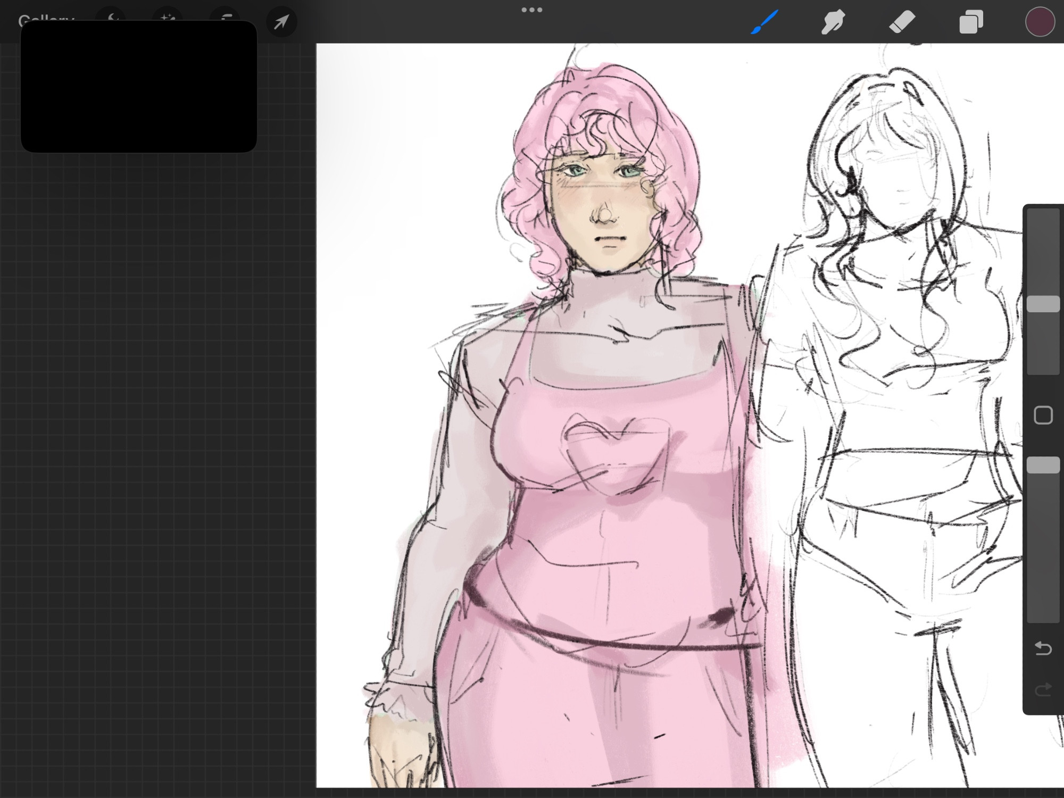1064x798 pixels.
Task: Open the Layers panel
Action: click(x=971, y=23)
